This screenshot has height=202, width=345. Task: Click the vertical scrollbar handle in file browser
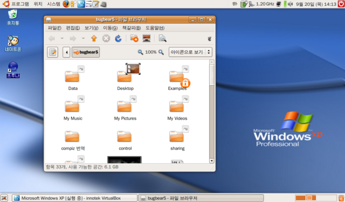(212, 75)
